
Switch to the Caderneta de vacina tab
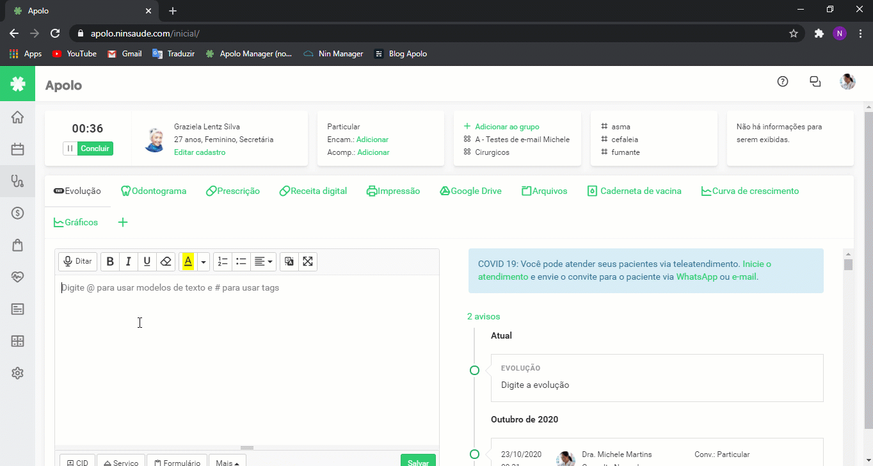point(634,191)
